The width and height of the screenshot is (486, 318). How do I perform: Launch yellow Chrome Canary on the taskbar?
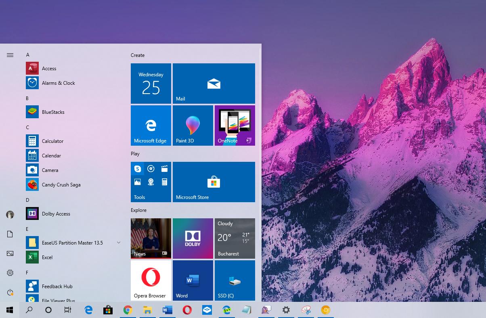[325, 310]
